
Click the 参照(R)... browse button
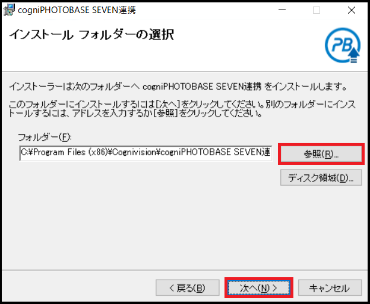pyautogui.click(x=321, y=154)
